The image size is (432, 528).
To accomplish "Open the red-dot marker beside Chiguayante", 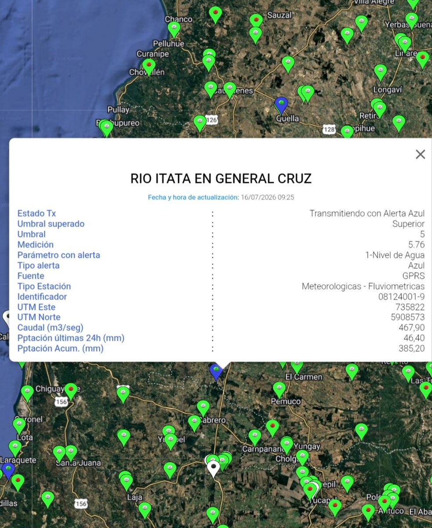I will point(71,391).
